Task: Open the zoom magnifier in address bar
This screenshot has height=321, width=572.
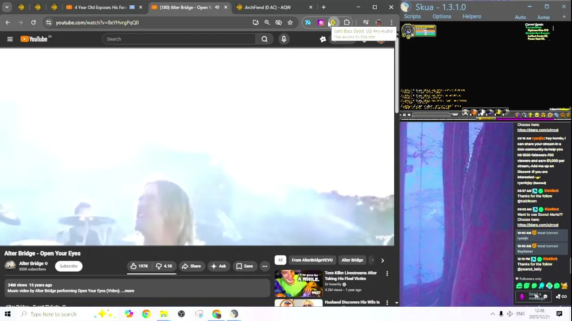Action: (267, 22)
